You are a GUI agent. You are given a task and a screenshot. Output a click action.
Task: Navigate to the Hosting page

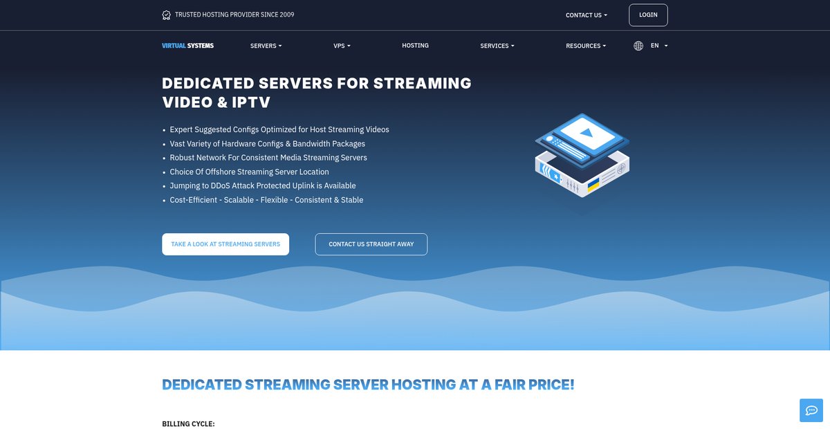415,46
